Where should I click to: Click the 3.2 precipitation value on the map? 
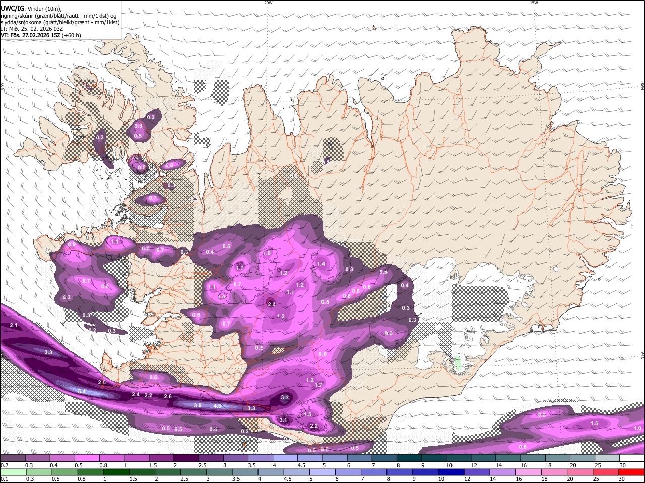pyautogui.click(x=285, y=397)
